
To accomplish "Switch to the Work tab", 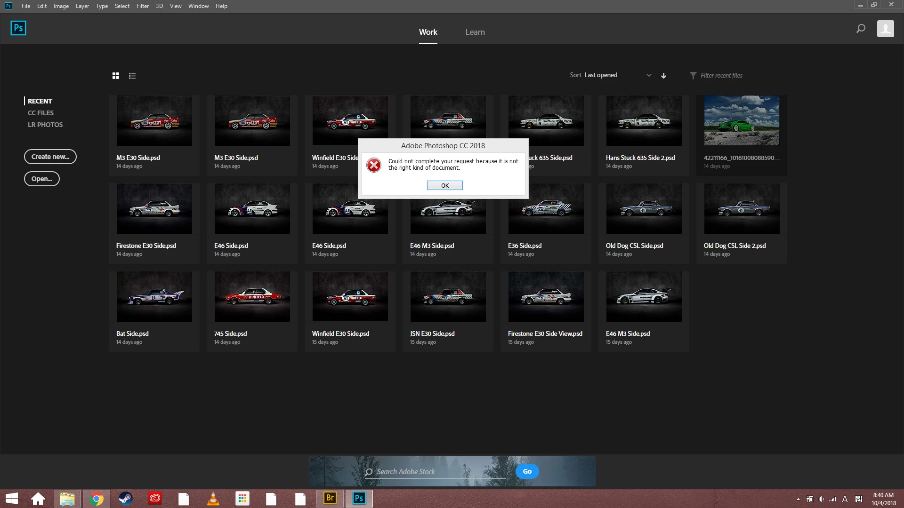I will [x=428, y=32].
